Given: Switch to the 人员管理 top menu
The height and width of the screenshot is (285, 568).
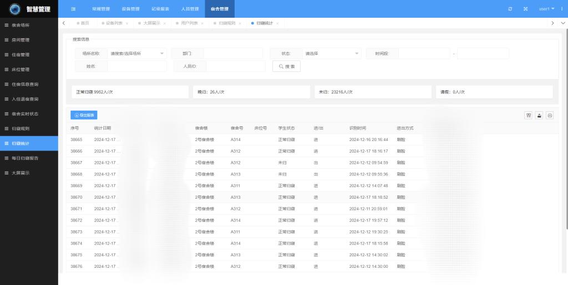Looking at the screenshot, I should pyautogui.click(x=190, y=9).
